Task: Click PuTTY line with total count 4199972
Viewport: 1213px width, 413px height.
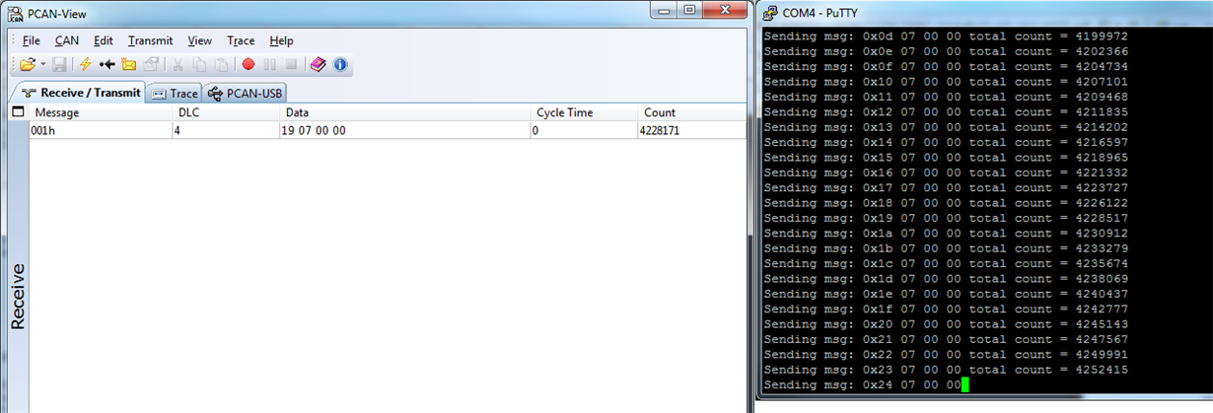Action: click(946, 35)
